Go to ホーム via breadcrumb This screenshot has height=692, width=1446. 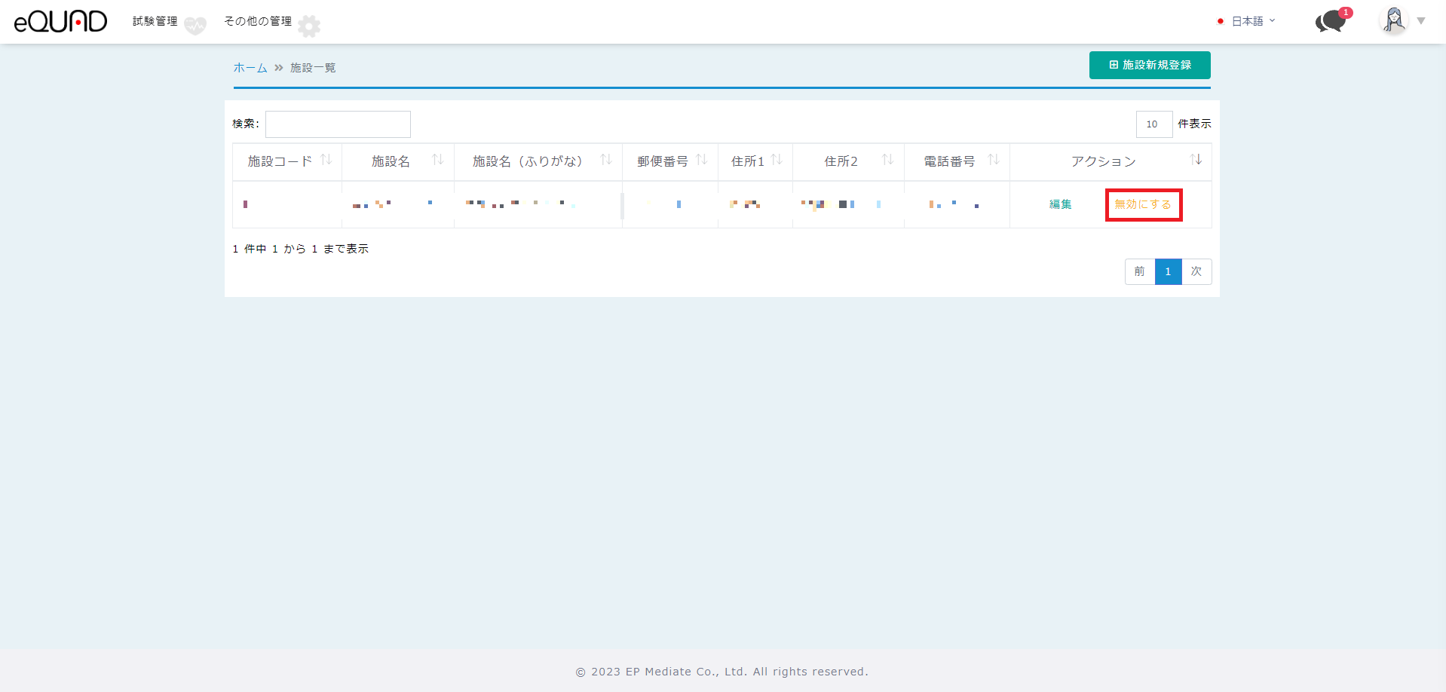250,68
